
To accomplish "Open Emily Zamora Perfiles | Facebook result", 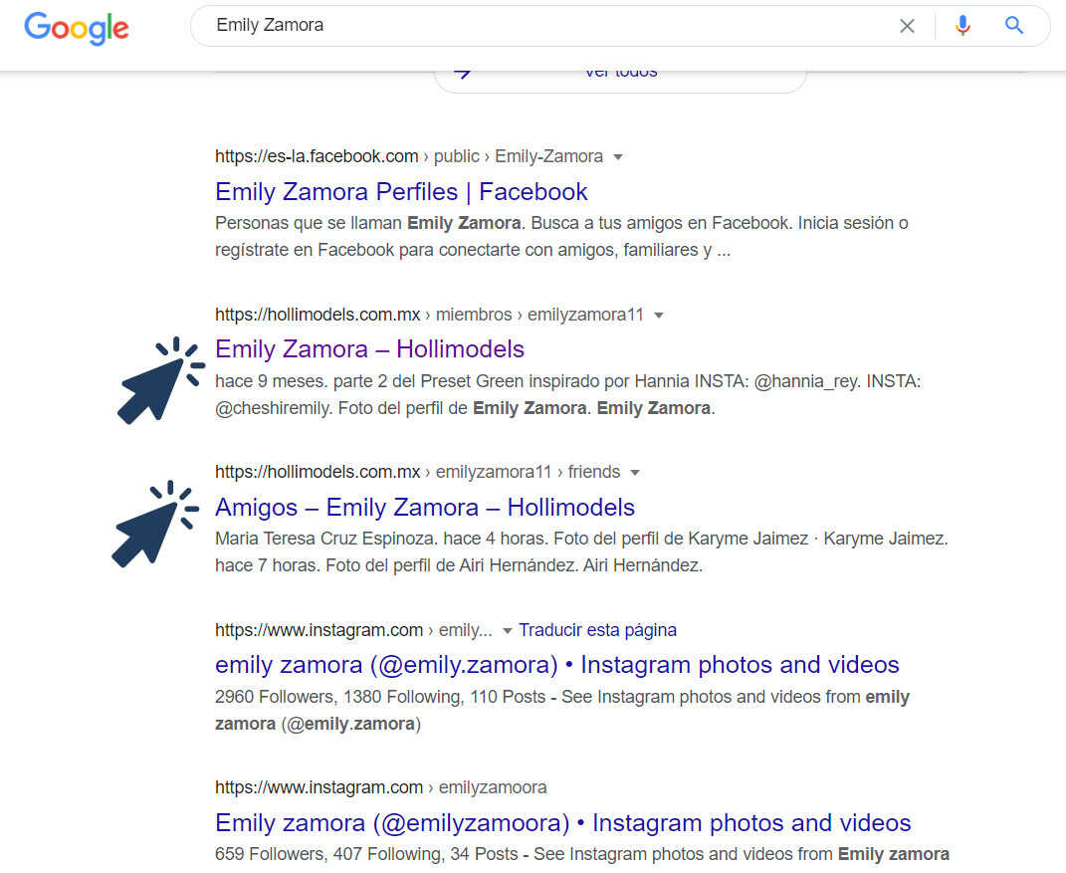I will tap(401, 192).
